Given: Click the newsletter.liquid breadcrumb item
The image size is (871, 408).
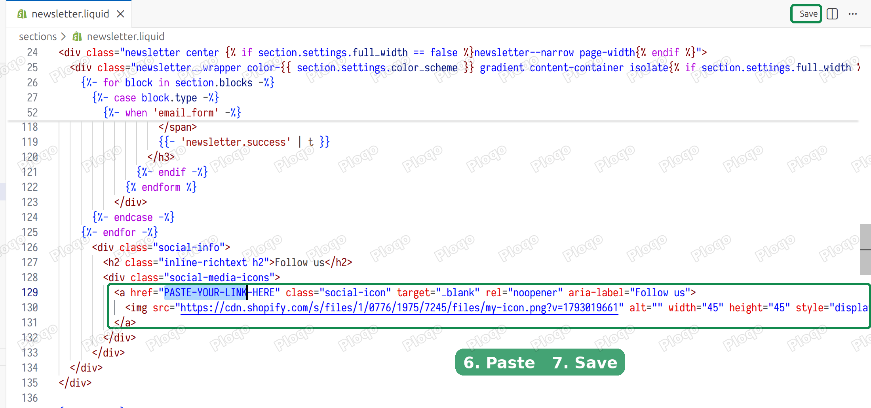Looking at the screenshot, I should [x=126, y=36].
